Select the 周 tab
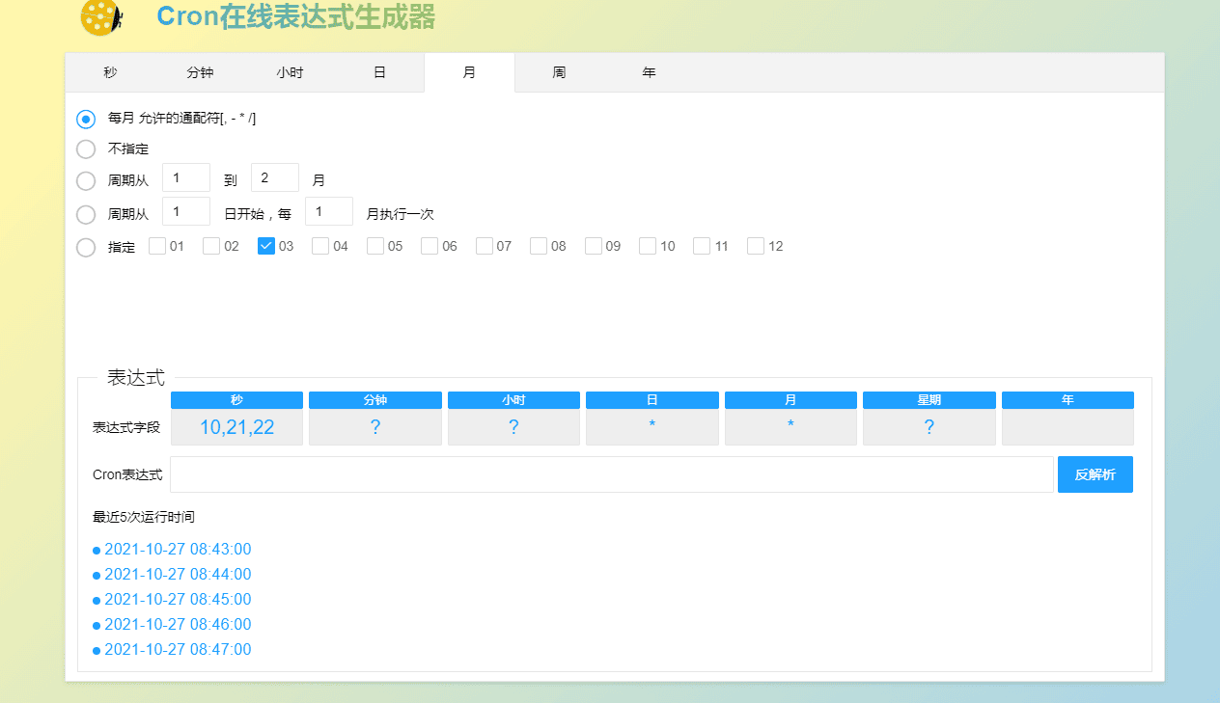Image resolution: width=1220 pixels, height=703 pixels. tap(559, 72)
